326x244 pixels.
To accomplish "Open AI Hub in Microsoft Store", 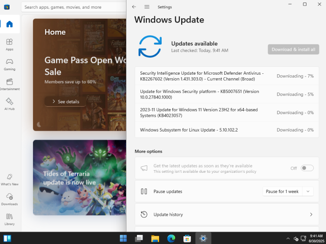I will click(x=10, y=104).
